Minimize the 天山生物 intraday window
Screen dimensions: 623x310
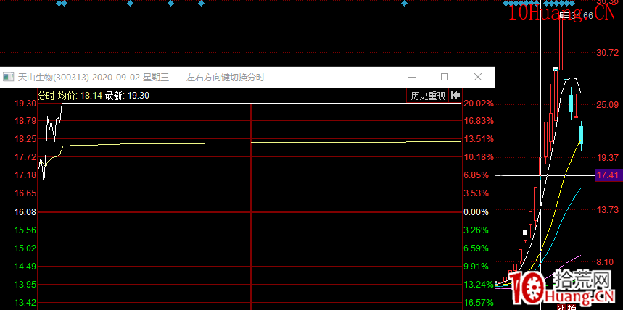(x=412, y=77)
